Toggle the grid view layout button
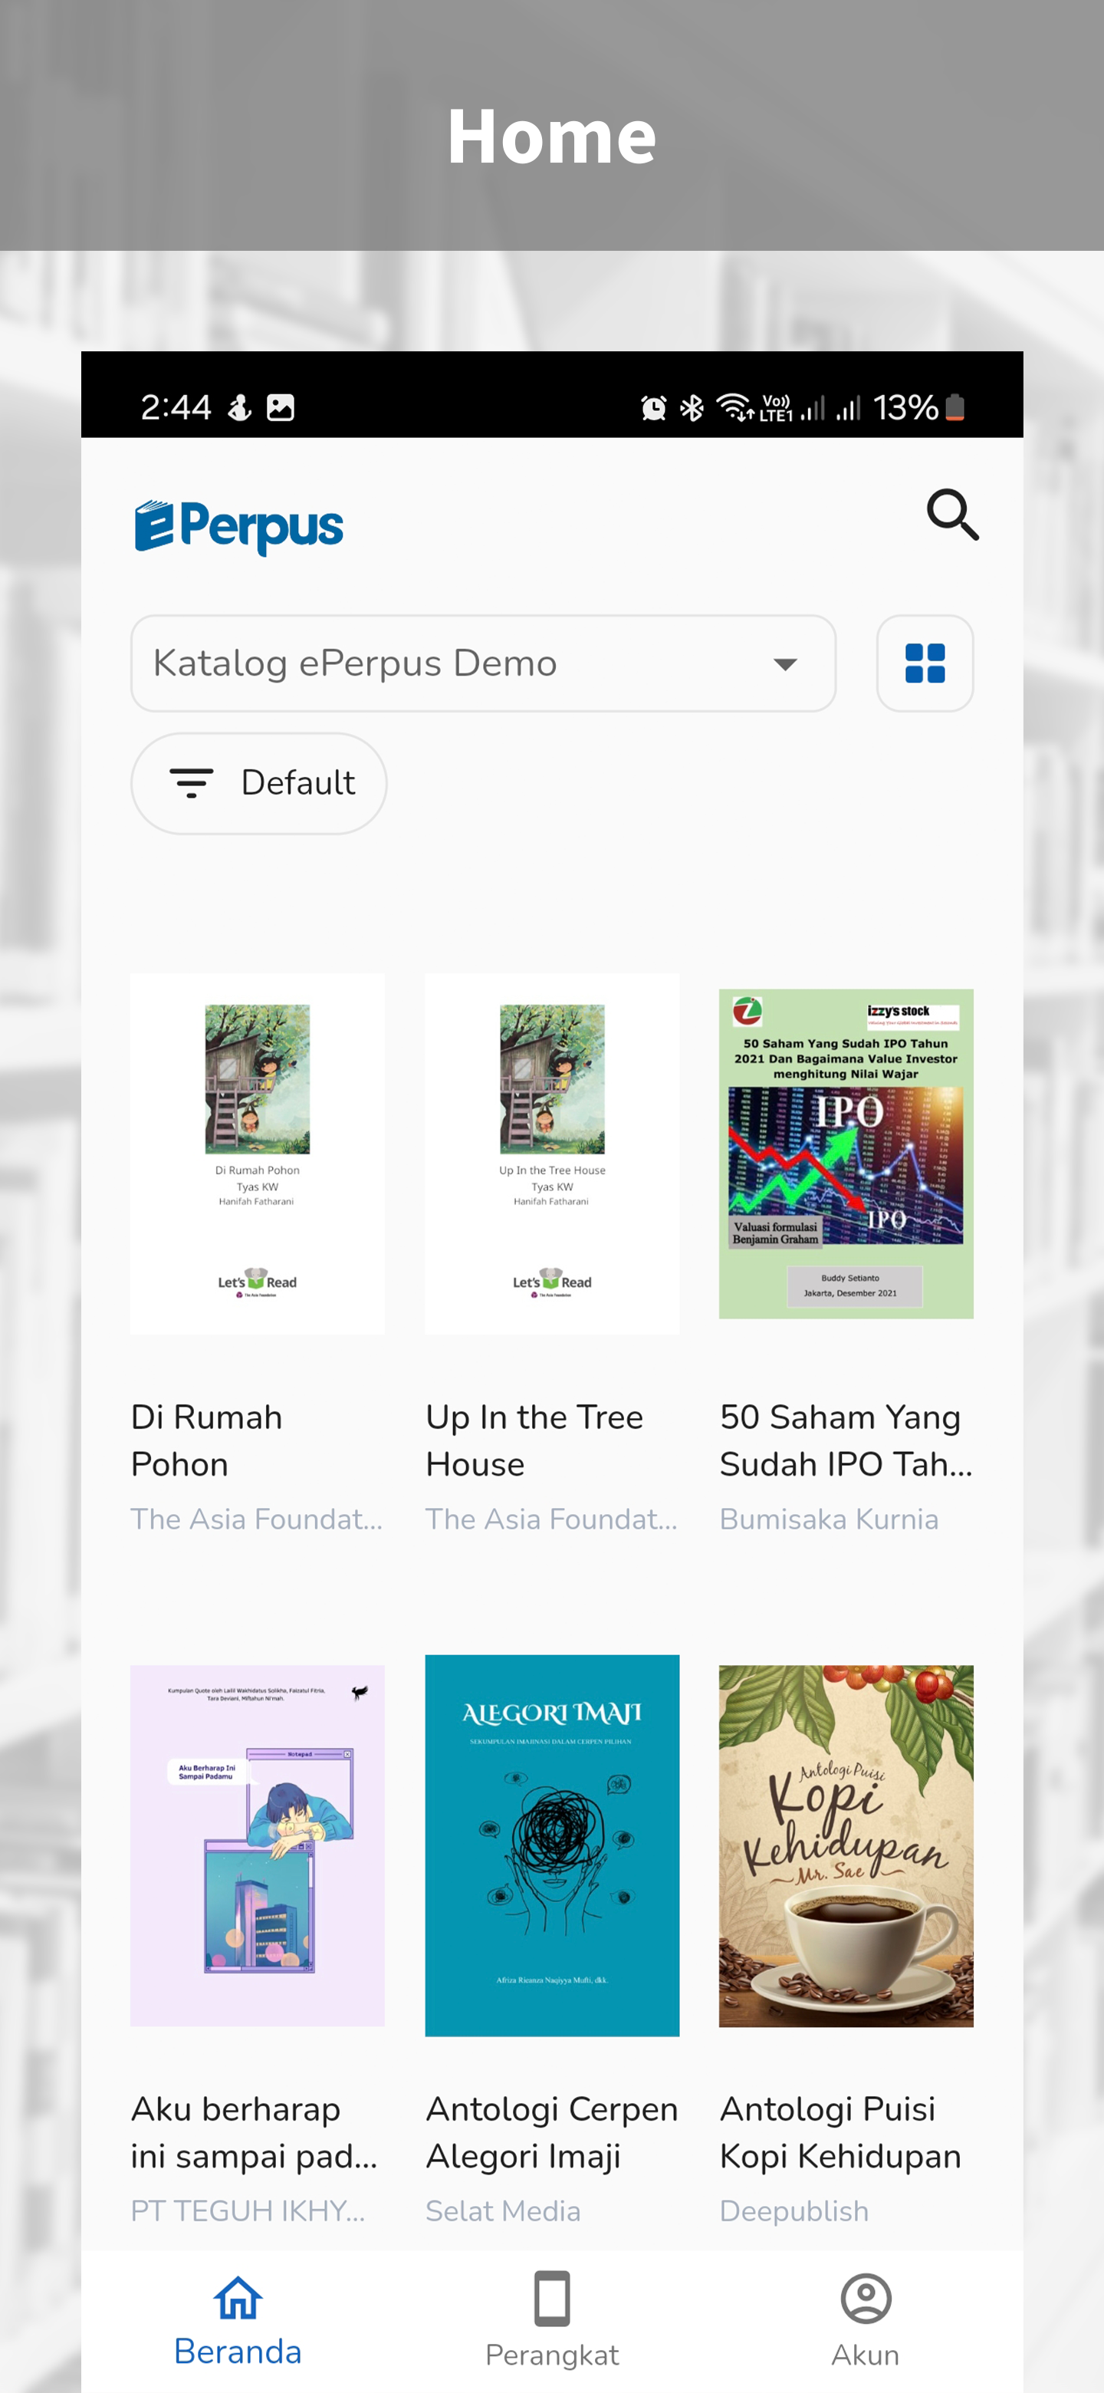 click(925, 663)
